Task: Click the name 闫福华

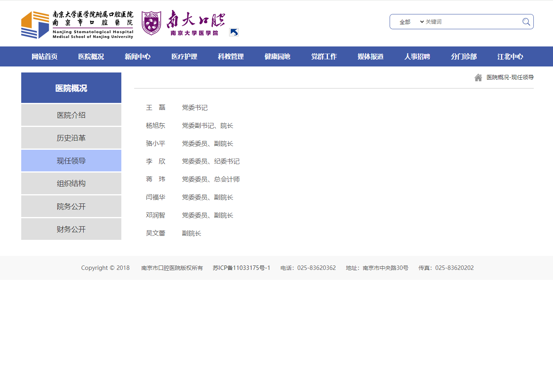Action: 155,197
